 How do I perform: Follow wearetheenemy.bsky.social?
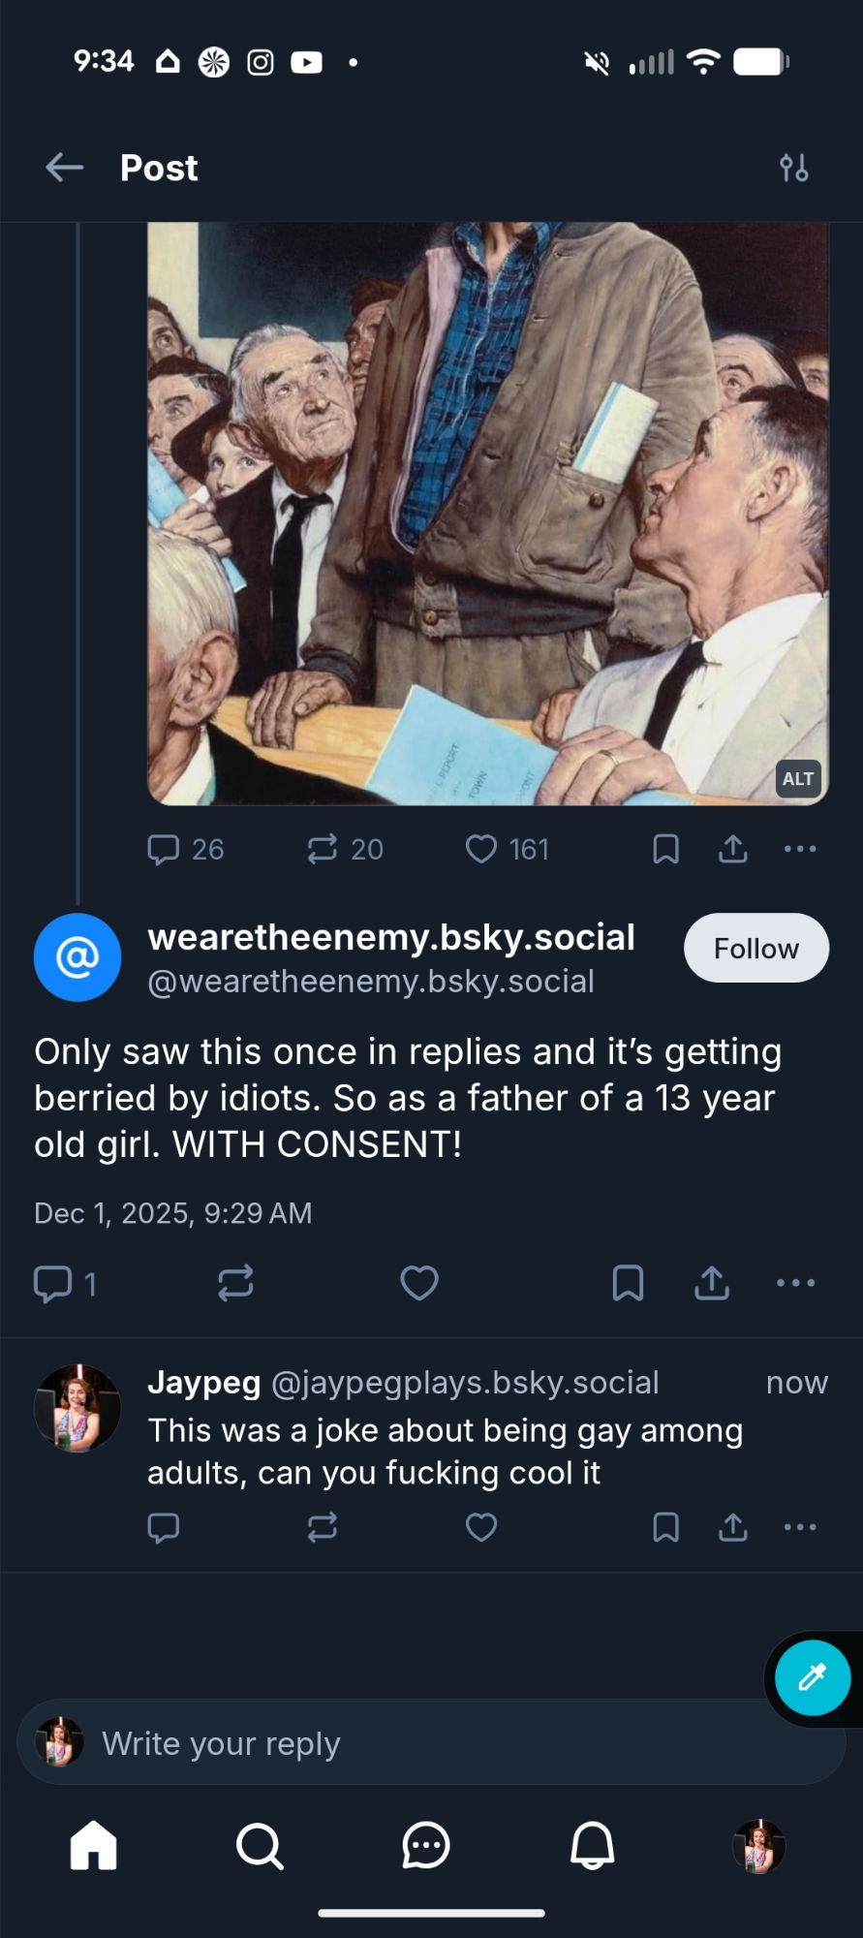click(x=755, y=948)
